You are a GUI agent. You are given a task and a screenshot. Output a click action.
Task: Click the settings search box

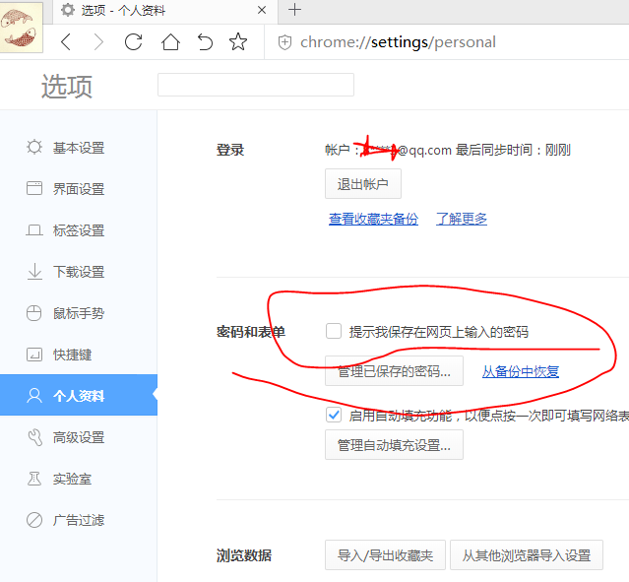pyautogui.click(x=256, y=85)
